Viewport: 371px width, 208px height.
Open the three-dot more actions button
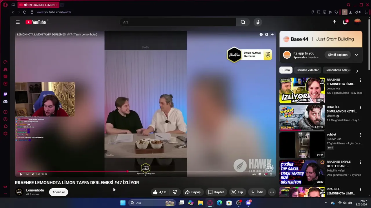pyautogui.click(x=272, y=192)
